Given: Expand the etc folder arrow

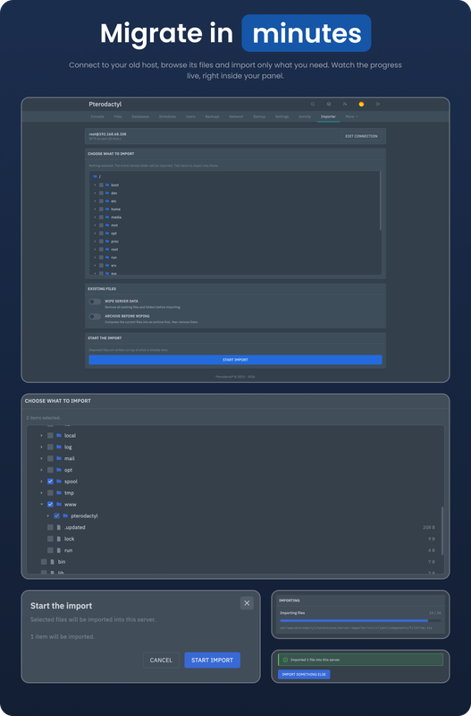Looking at the screenshot, I should coord(95,200).
